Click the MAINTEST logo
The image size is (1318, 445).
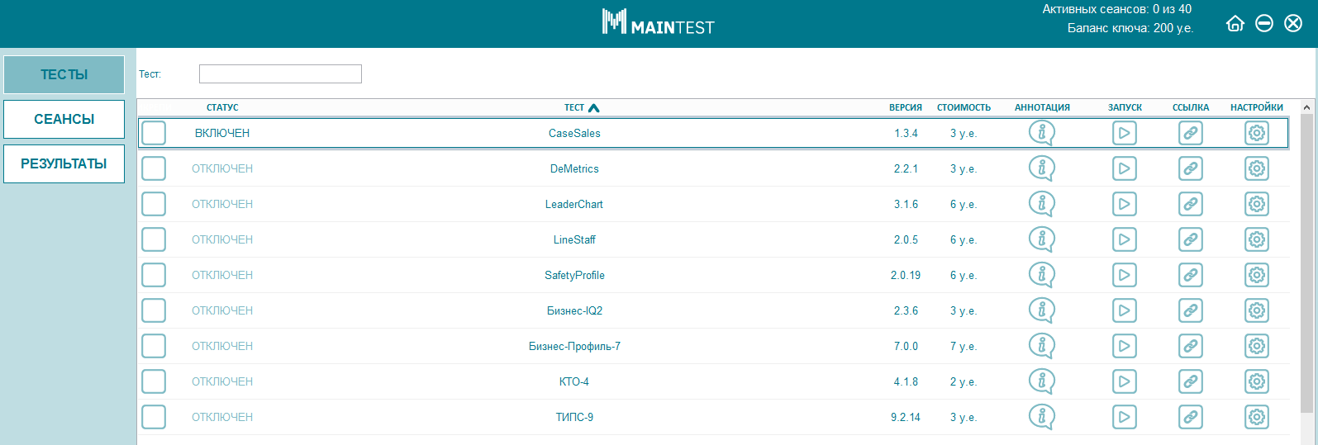tap(658, 22)
